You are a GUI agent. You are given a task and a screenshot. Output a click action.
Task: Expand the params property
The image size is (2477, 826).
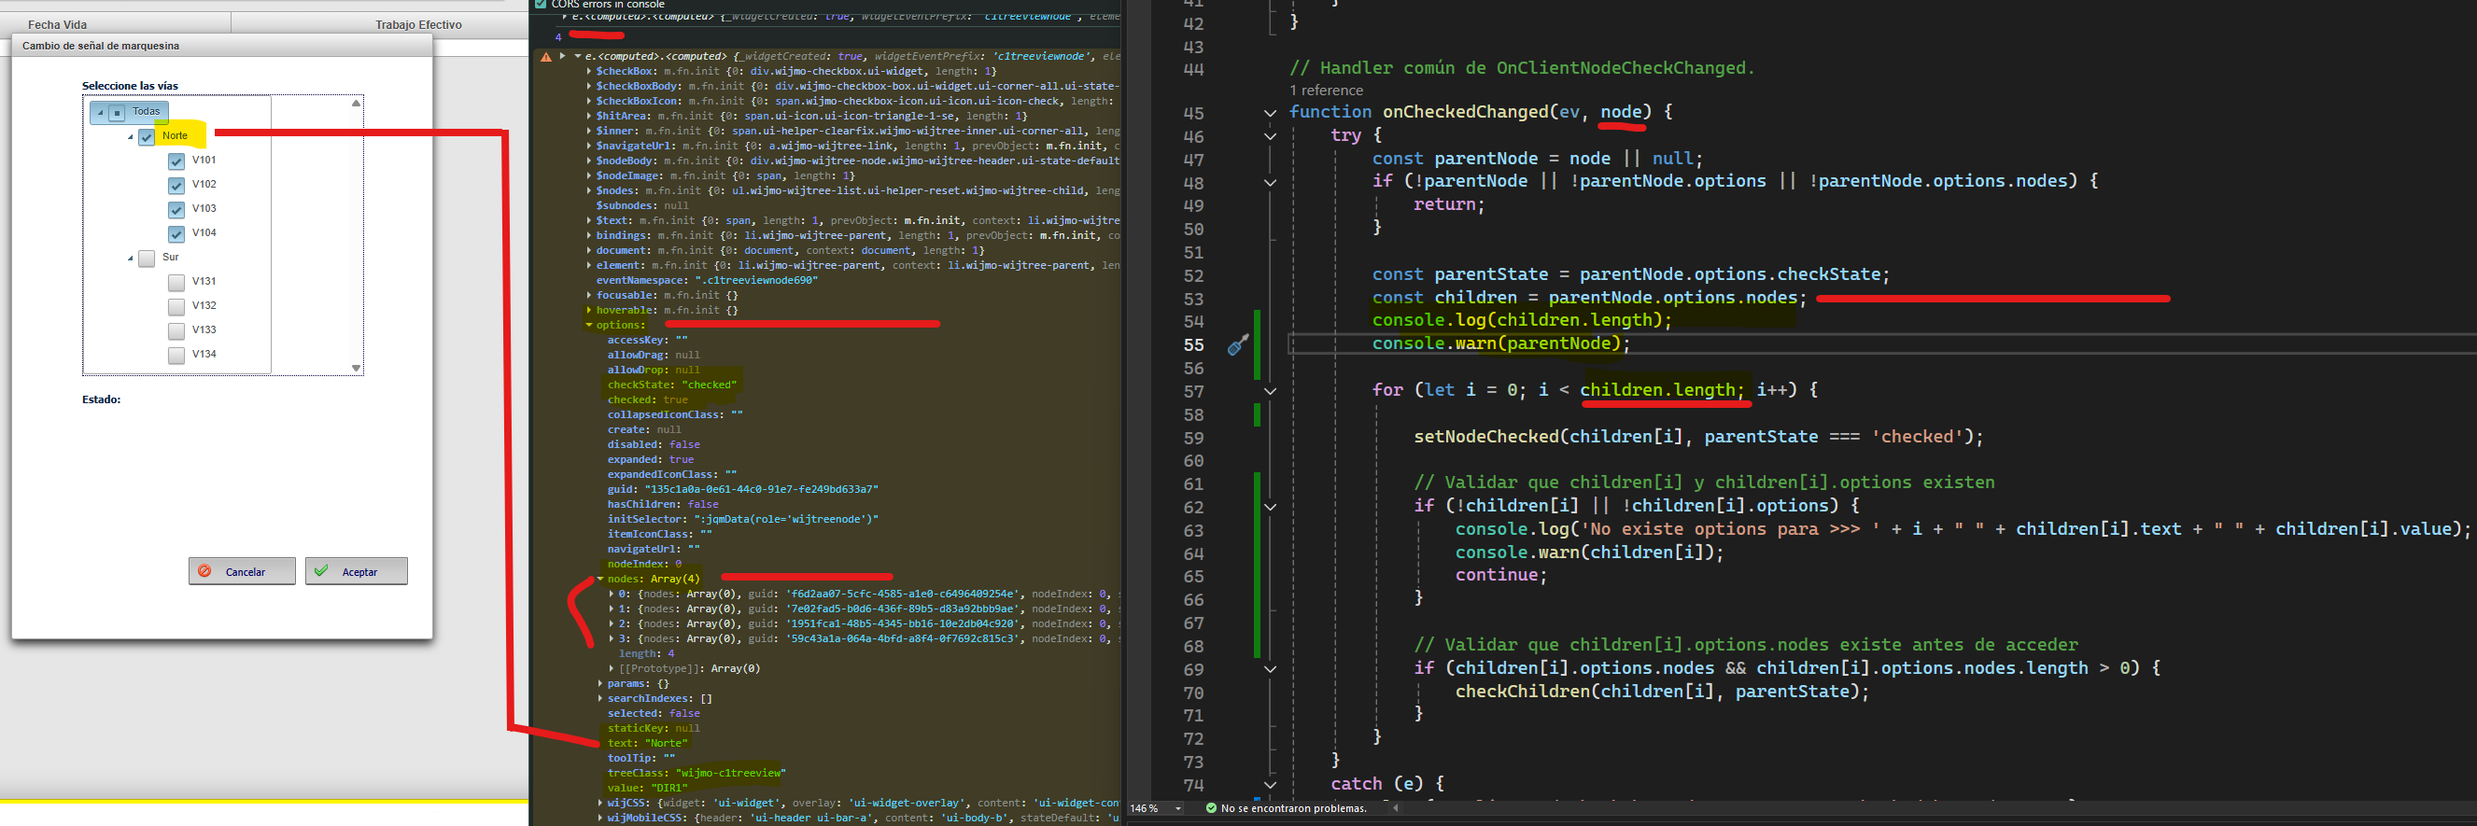(x=600, y=684)
